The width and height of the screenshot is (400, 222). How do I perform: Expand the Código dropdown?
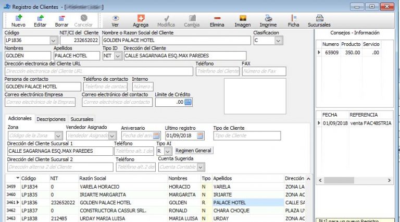(x=53, y=41)
